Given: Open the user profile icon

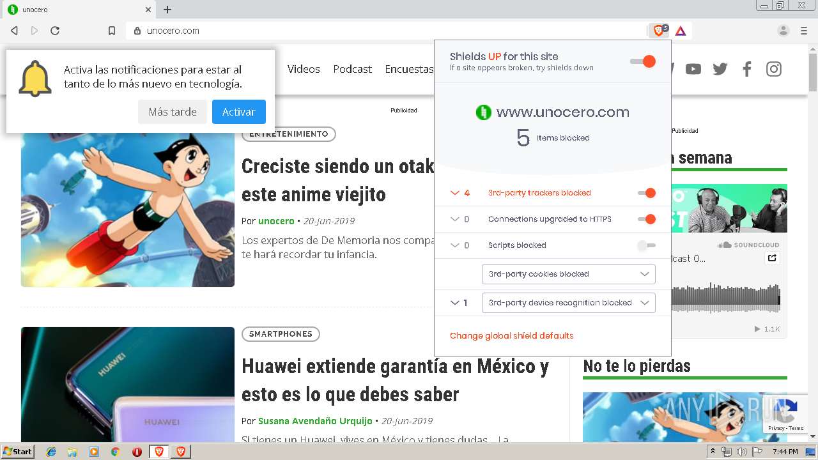Looking at the screenshot, I should (783, 31).
